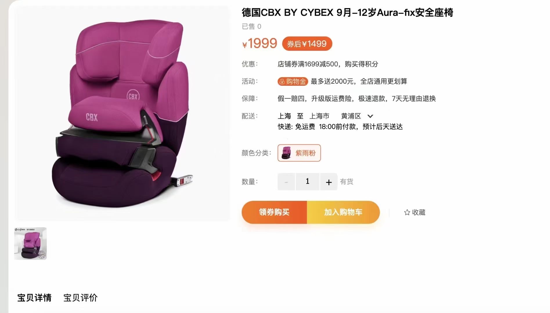Select the car seat thumbnail below main image

tap(30, 243)
